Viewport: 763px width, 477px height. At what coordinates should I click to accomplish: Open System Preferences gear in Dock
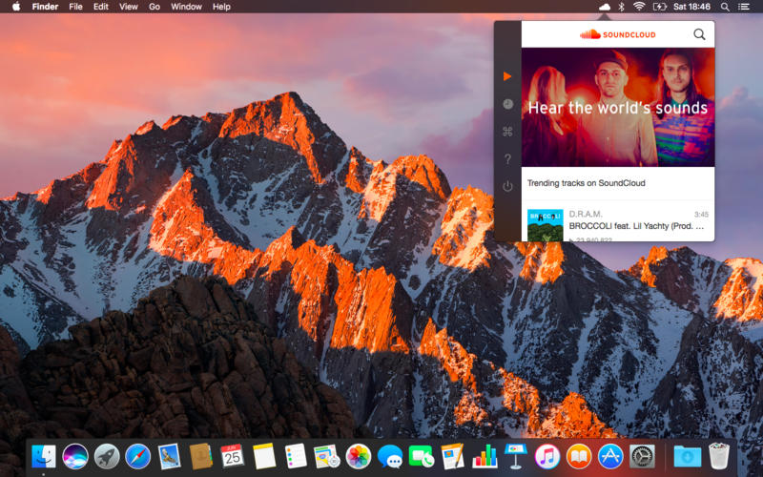tap(642, 457)
